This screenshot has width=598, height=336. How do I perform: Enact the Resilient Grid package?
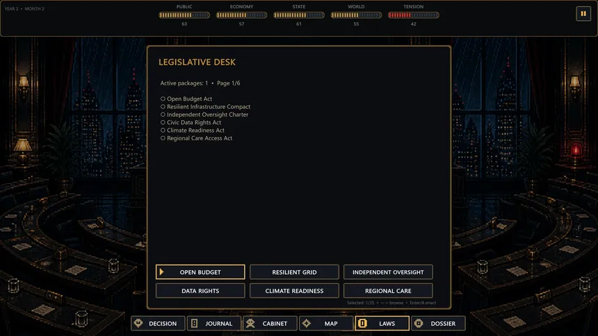294,272
